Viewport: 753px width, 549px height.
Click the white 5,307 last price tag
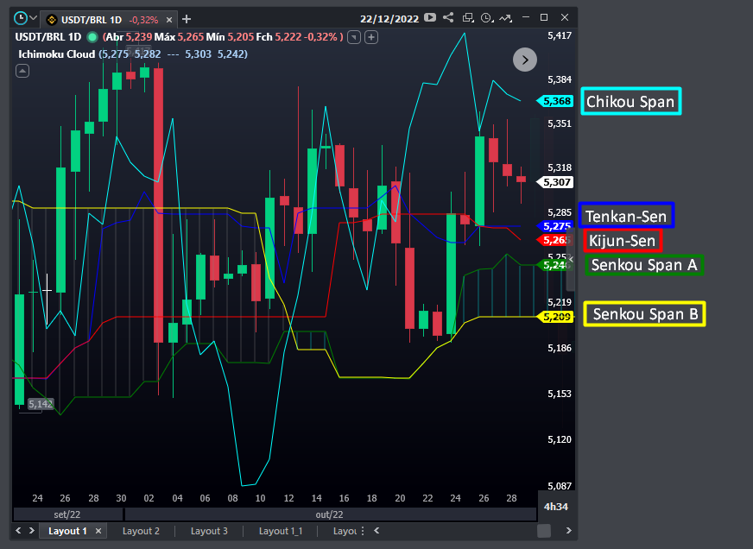pyautogui.click(x=555, y=182)
